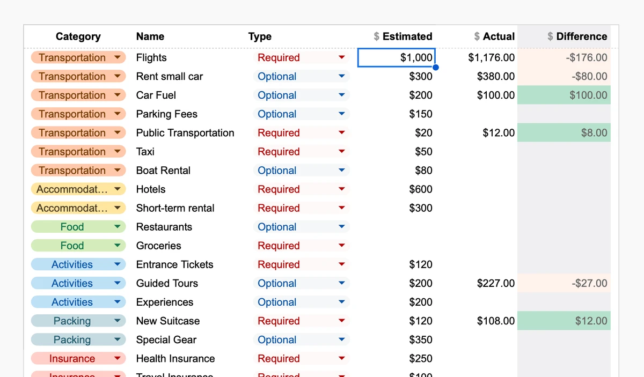Open the Packing category dropdown for New Suitcase
644x377 pixels.
click(x=118, y=321)
